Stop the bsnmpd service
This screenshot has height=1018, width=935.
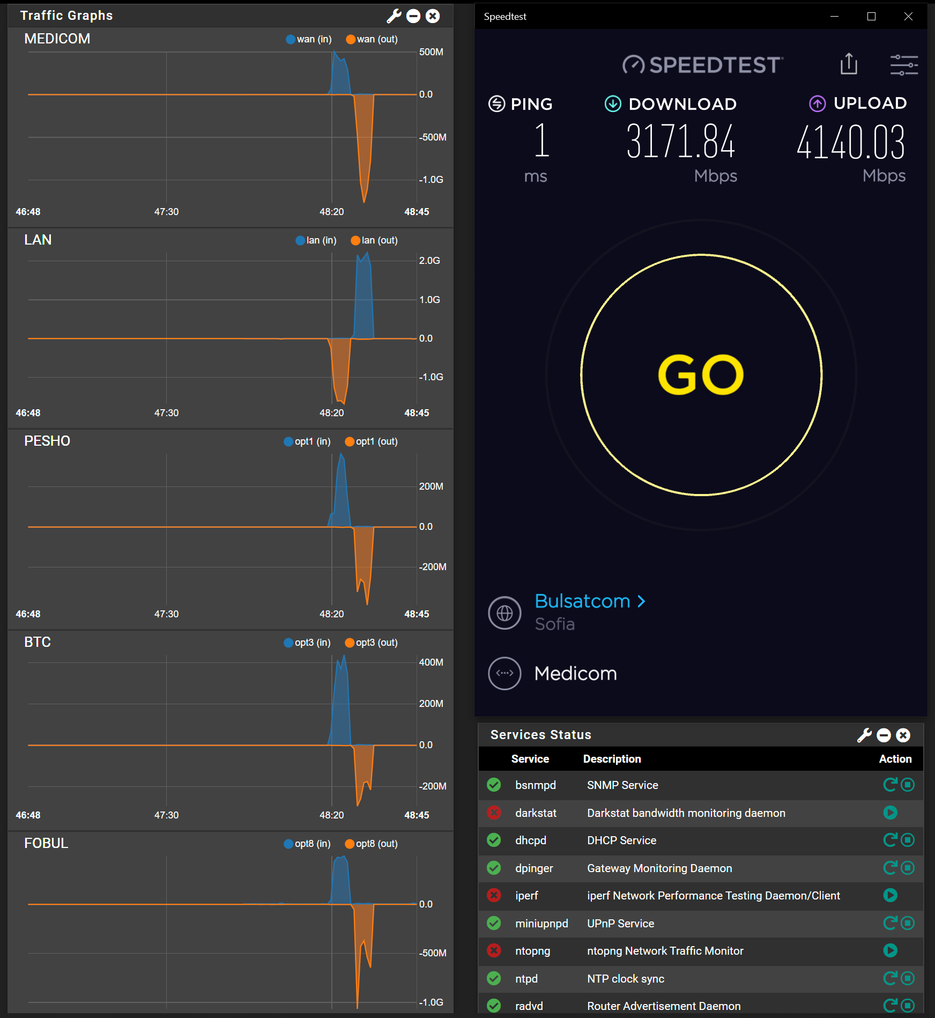point(908,785)
